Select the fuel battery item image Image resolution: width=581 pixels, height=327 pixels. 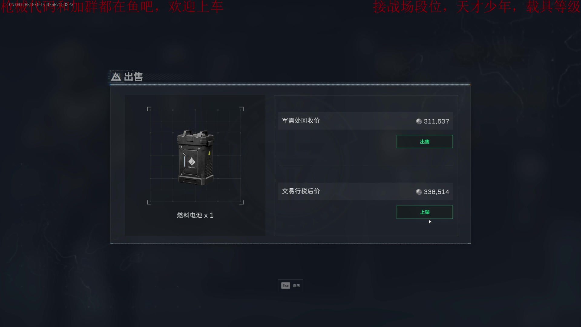click(x=195, y=157)
